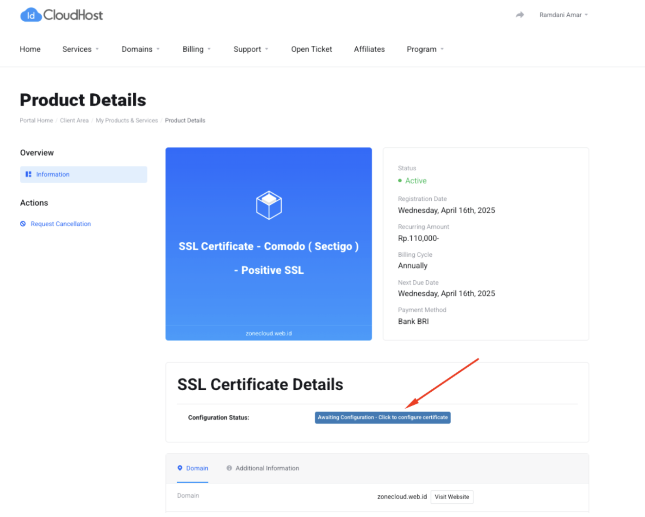Open Client Area breadcrumb link
The image size is (645, 517).
click(74, 120)
